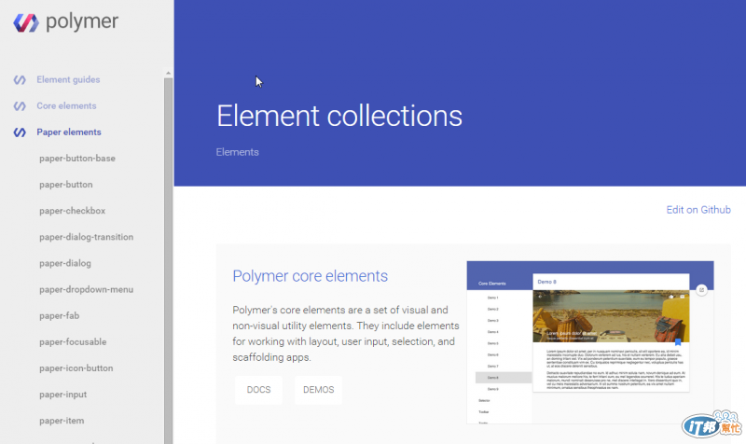
Task: Click the Elements breadcrumb link
Action: [x=238, y=152]
